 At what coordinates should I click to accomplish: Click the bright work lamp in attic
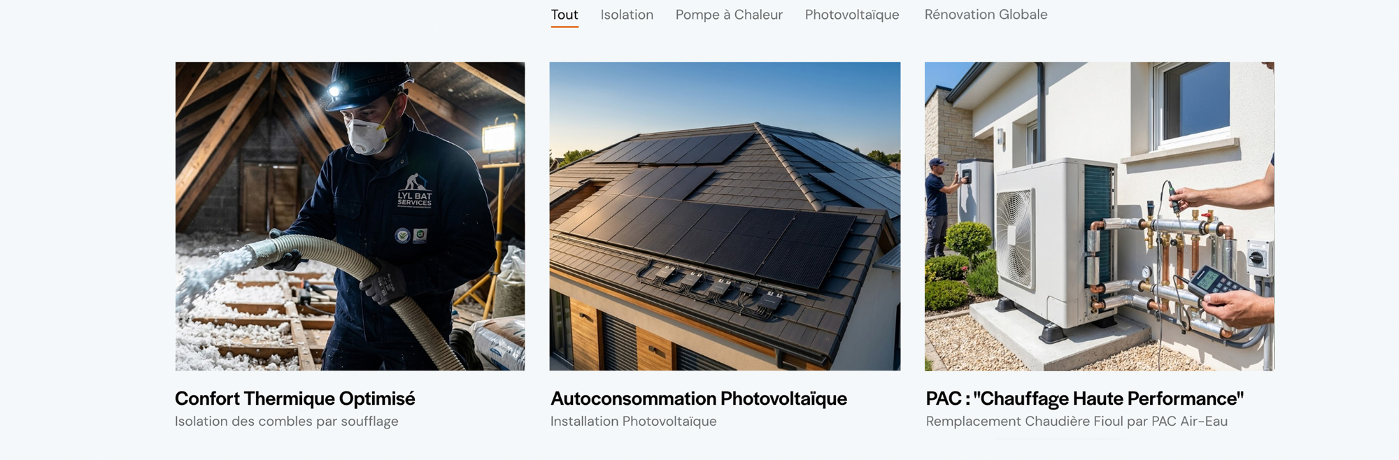coord(499,137)
